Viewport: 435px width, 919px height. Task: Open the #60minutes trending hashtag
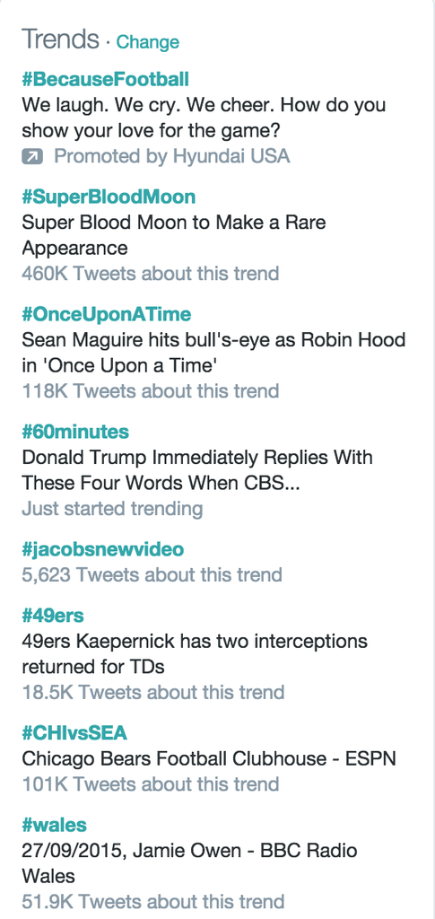[75, 432]
